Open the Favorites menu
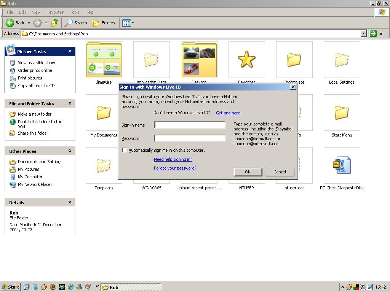390x292 pixels. 55,12
